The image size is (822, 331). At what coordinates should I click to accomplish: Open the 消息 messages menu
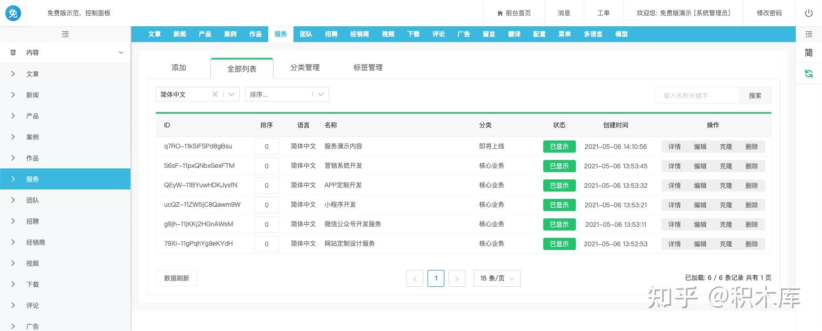[x=564, y=13]
